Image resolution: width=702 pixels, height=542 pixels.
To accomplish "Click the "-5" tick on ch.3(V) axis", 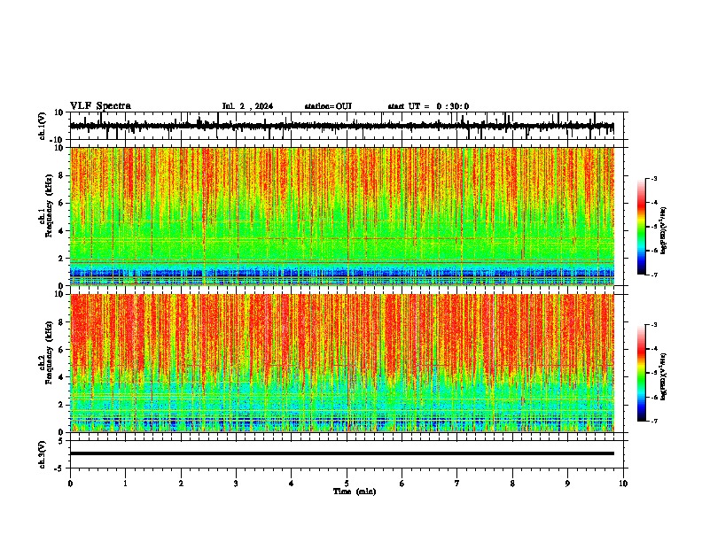I will [x=60, y=468].
